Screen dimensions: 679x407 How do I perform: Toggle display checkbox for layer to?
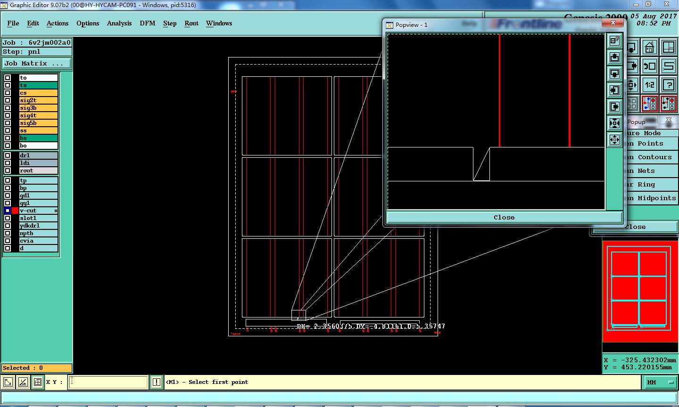[x=8, y=78]
